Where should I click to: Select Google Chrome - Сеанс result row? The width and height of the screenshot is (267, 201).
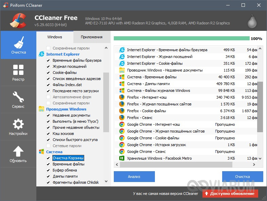(x=186, y=152)
